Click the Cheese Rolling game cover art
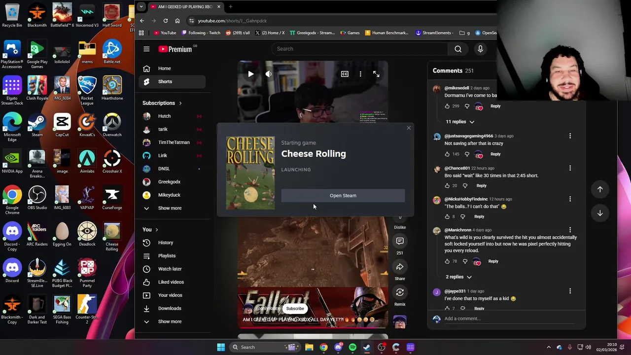 (250, 173)
